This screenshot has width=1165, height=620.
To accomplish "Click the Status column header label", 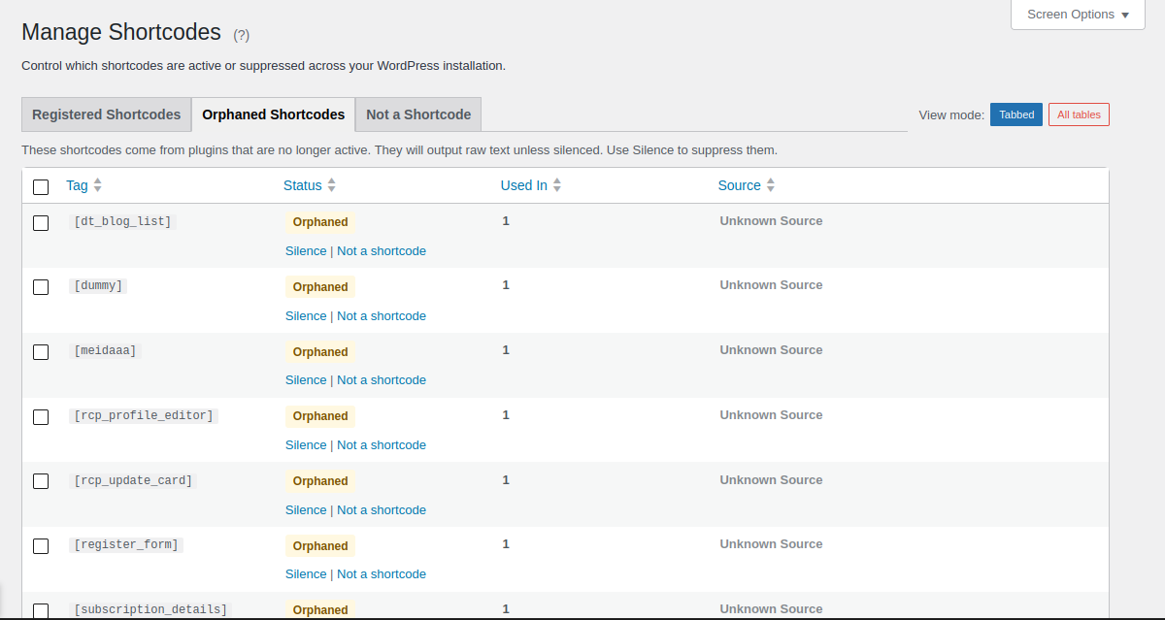I will (303, 185).
